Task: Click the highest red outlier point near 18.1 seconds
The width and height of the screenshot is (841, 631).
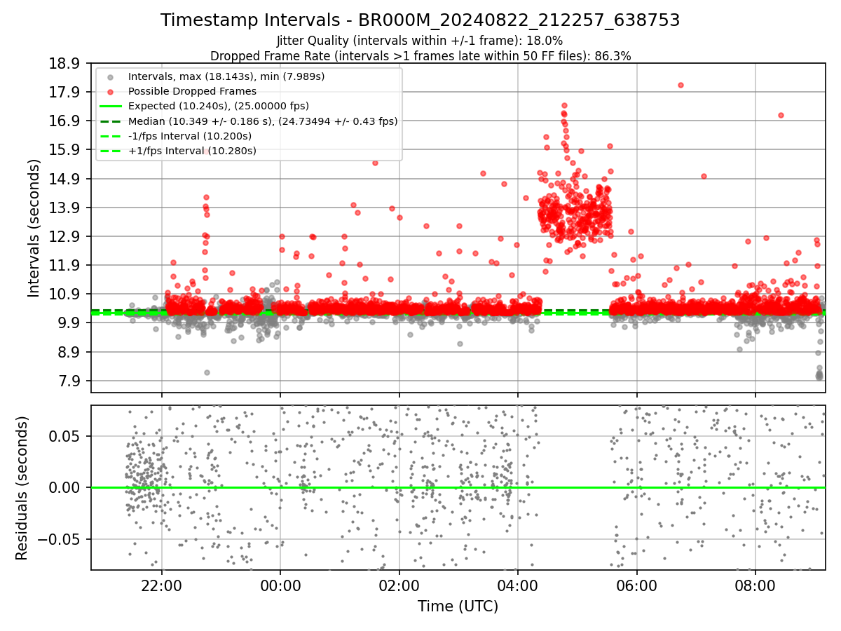Action: 681,85
